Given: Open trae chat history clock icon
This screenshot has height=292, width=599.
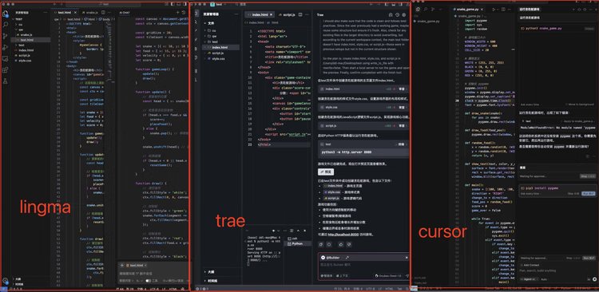Looking at the screenshot, I should pos(397,14).
